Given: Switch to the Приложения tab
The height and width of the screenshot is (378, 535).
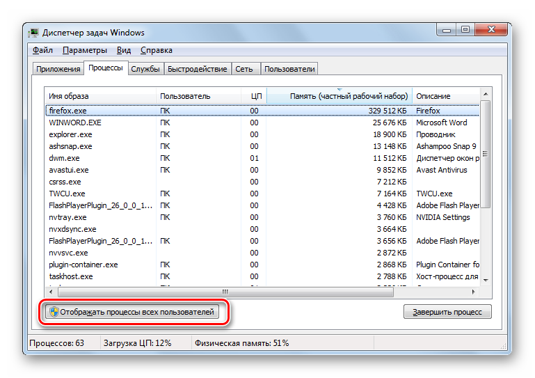Looking at the screenshot, I should click(58, 69).
